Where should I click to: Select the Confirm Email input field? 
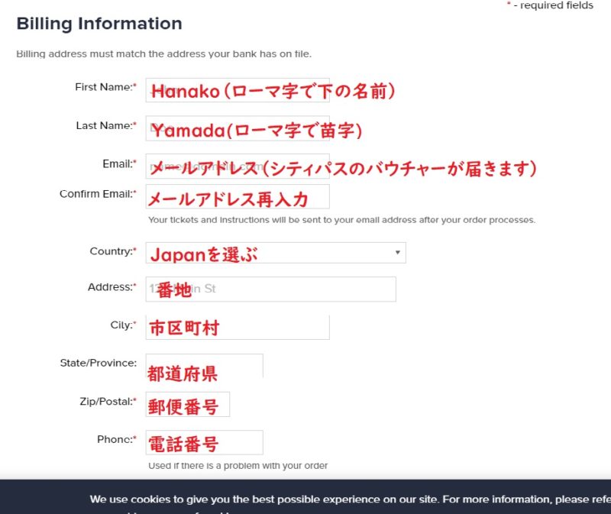pyautogui.click(x=238, y=197)
